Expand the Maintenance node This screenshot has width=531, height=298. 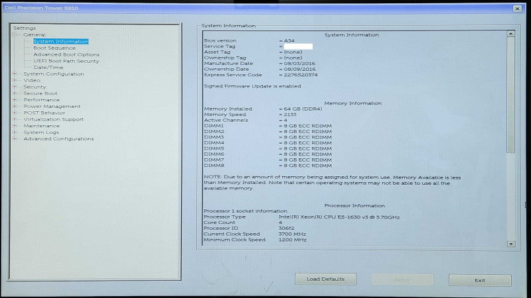coord(15,126)
